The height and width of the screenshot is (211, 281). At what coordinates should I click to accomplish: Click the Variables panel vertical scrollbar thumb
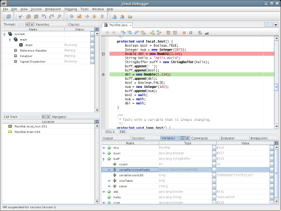277,173
